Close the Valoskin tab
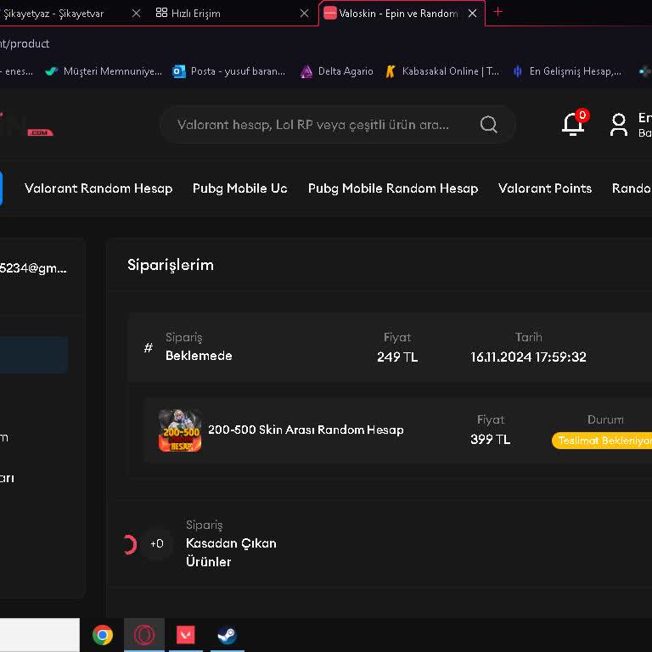 coord(472,14)
